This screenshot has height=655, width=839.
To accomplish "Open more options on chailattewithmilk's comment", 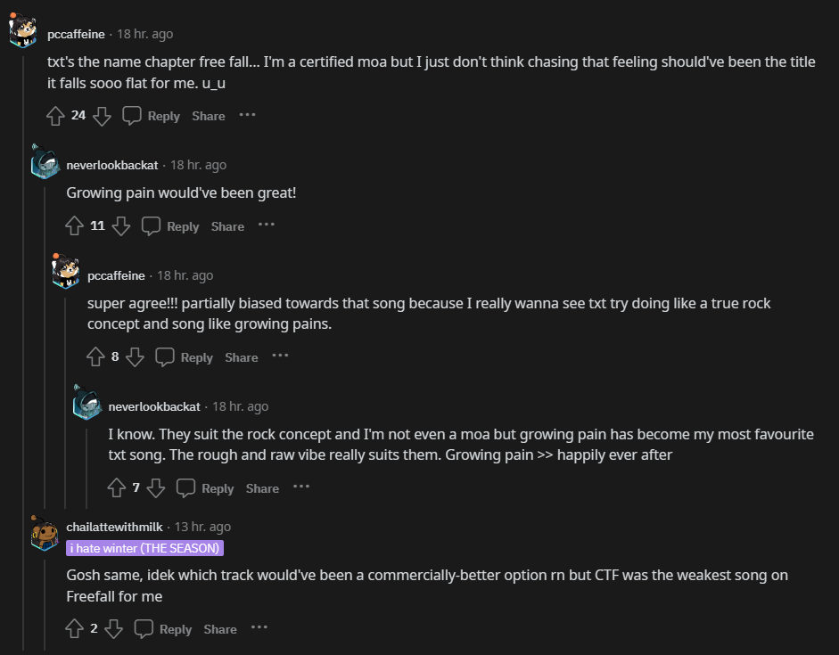I will pyautogui.click(x=259, y=628).
